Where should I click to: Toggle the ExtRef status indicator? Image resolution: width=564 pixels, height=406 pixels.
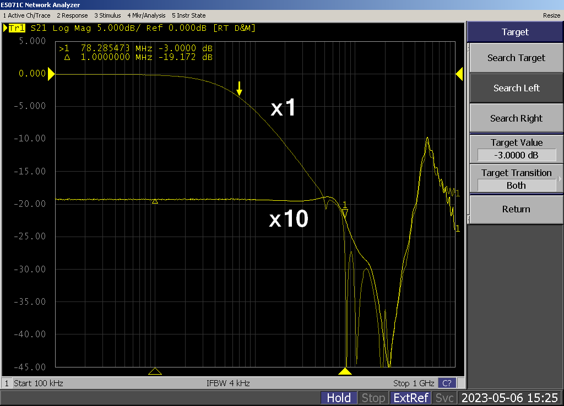pyautogui.click(x=410, y=398)
